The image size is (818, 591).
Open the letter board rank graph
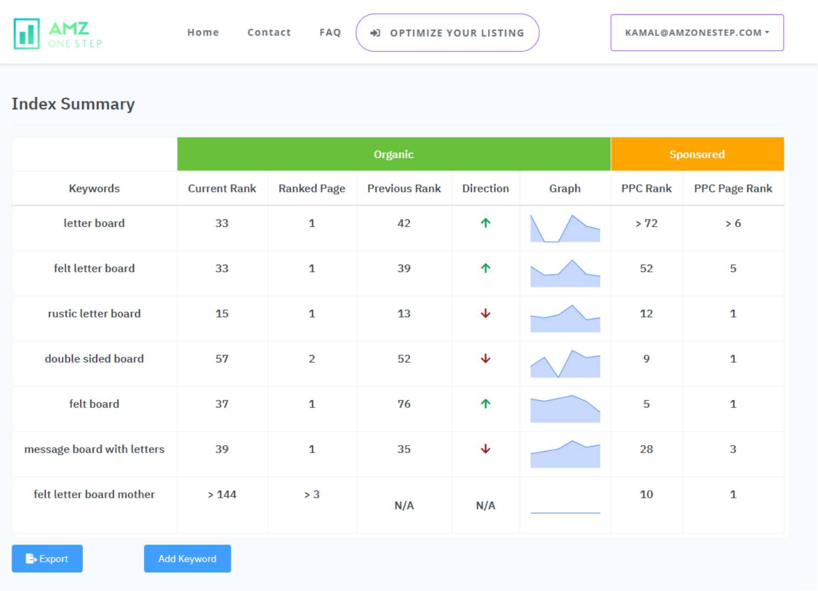point(565,229)
